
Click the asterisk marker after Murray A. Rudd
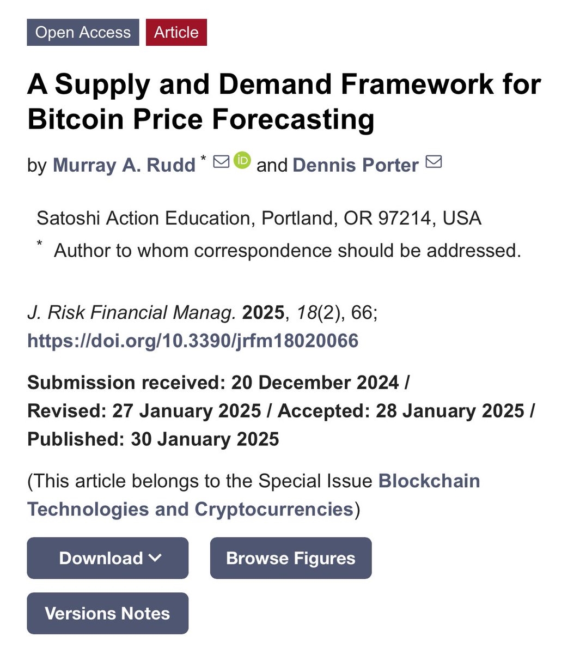pyautogui.click(x=204, y=159)
